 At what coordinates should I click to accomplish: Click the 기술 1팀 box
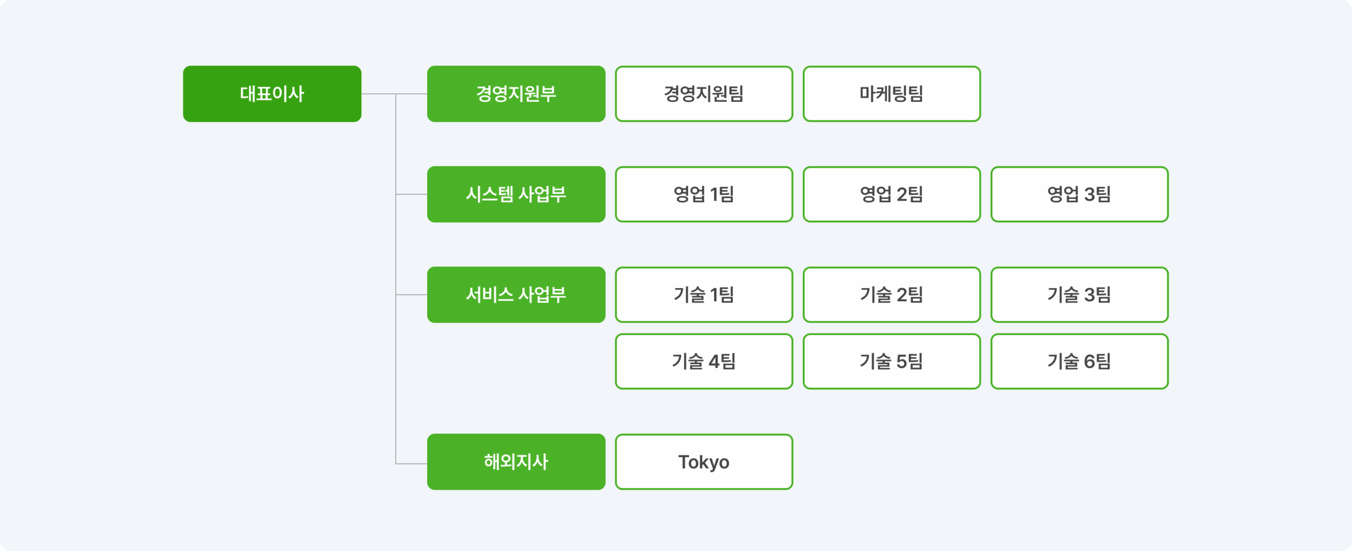(x=703, y=294)
